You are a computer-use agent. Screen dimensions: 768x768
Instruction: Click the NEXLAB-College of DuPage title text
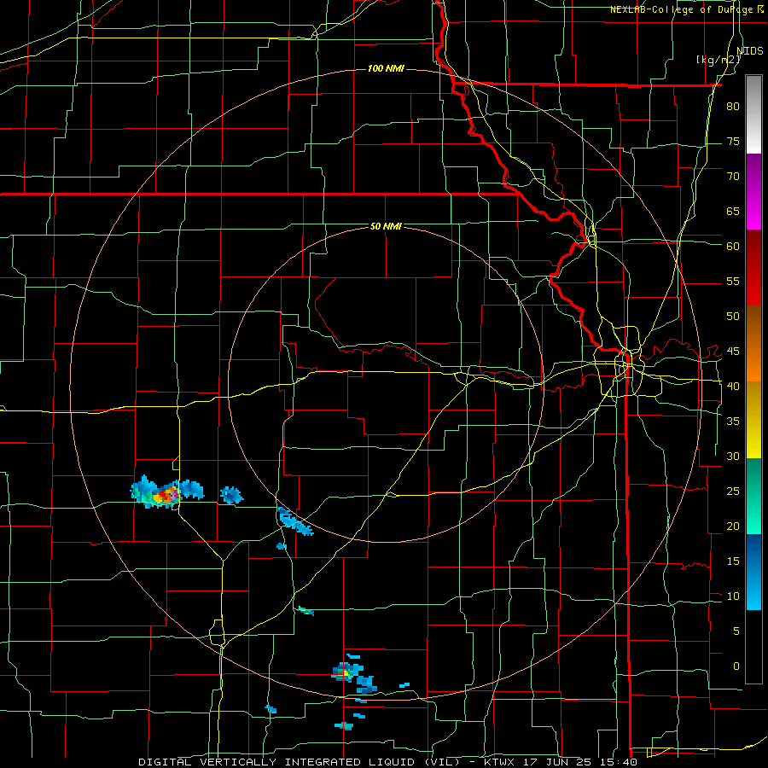point(682,9)
